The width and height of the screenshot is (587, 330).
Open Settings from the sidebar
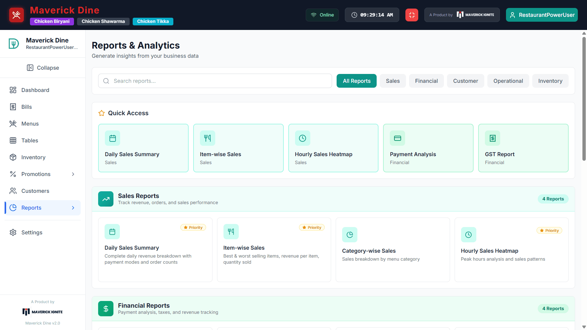tap(43, 232)
